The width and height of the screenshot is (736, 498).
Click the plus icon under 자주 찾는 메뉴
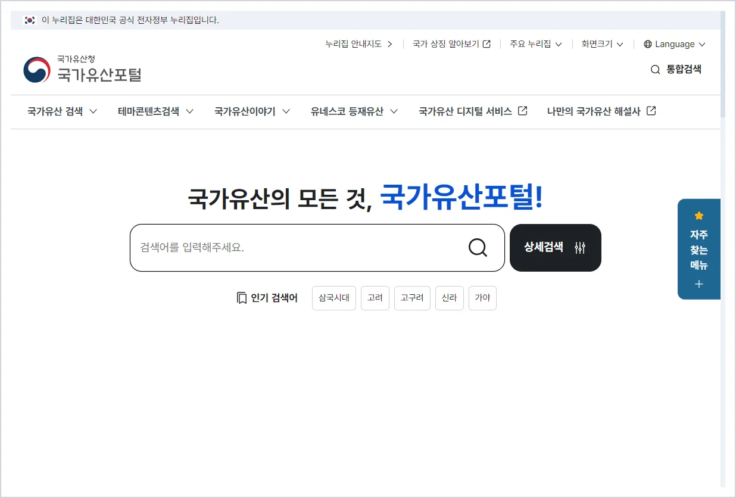[x=699, y=284]
